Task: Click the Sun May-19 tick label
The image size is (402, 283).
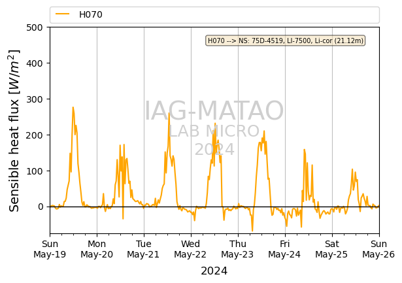Action: (50, 249)
